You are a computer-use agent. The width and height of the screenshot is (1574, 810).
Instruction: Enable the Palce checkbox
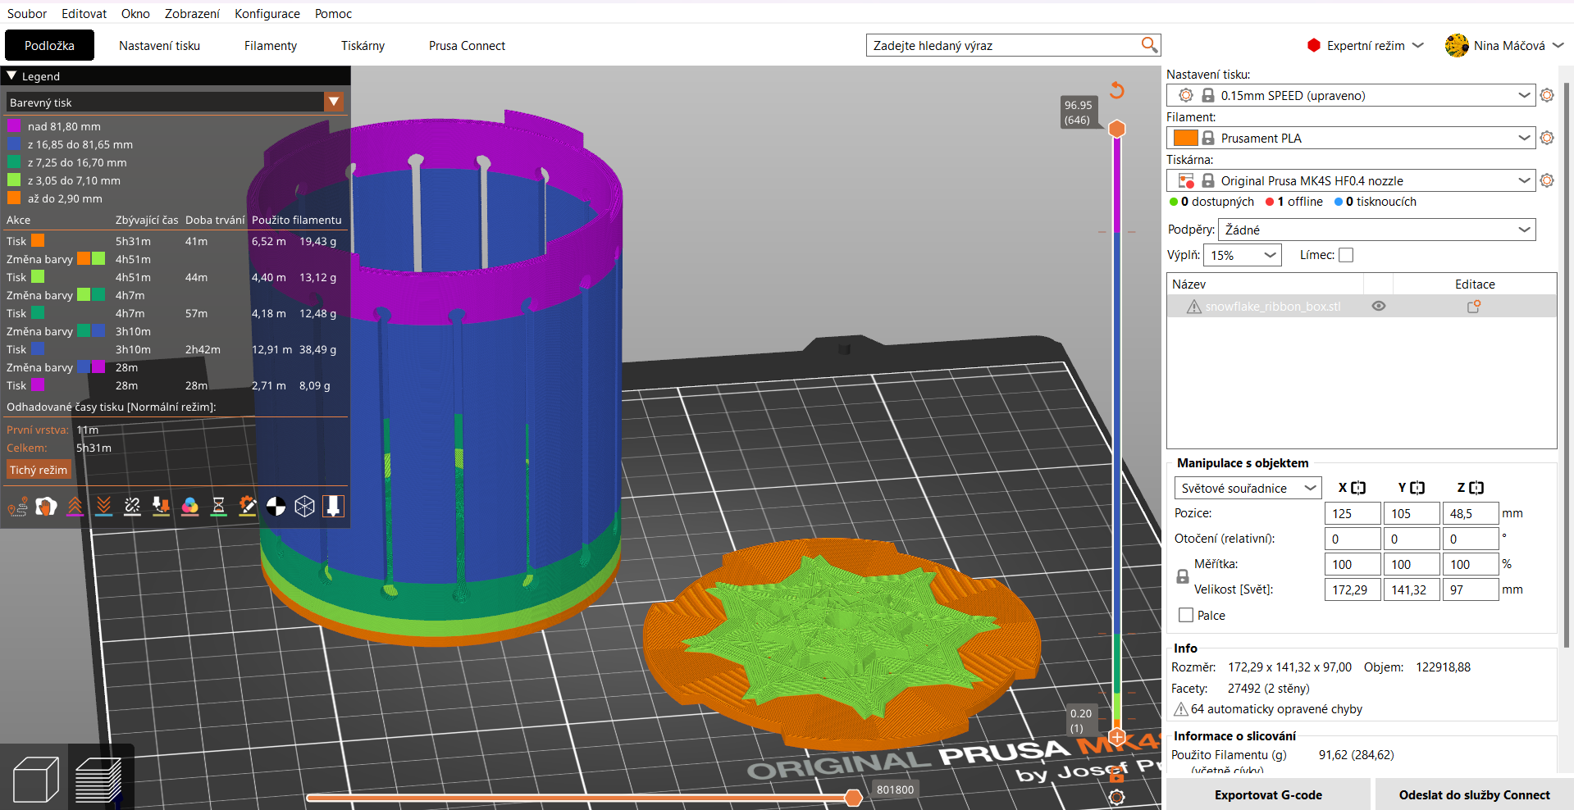[x=1186, y=615]
